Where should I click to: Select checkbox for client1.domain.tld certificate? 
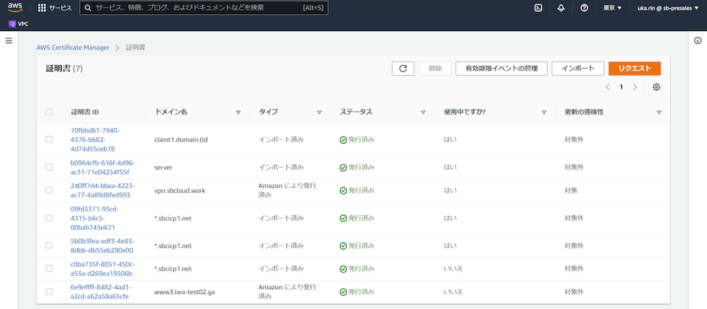pyautogui.click(x=49, y=139)
